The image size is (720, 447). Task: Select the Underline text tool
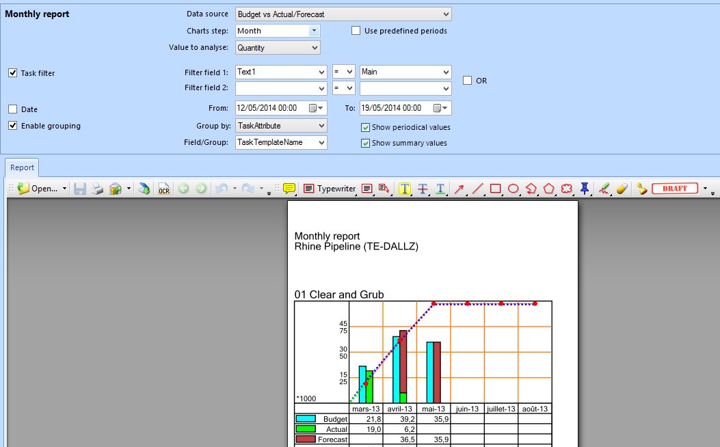[440, 189]
